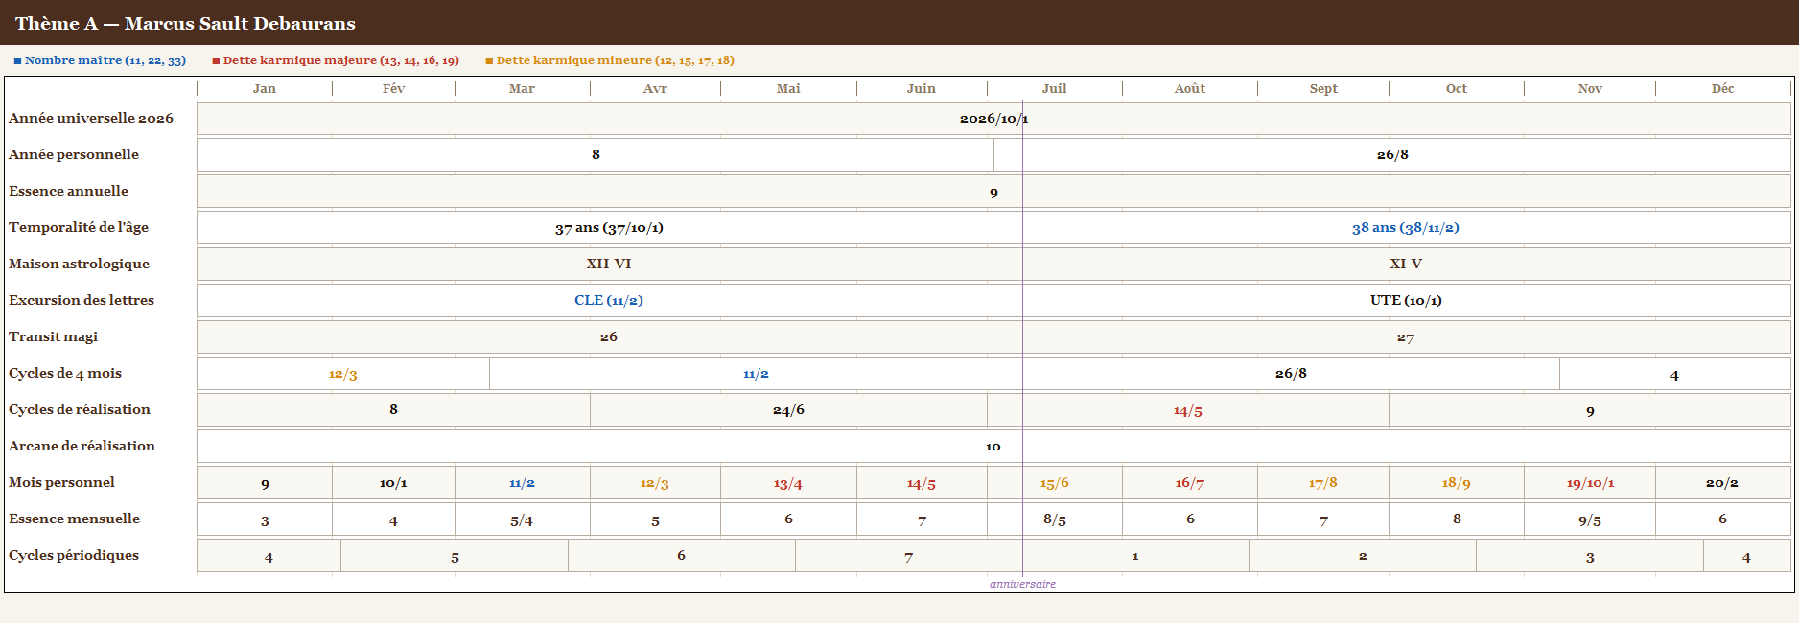This screenshot has width=1799, height=623.
Task: Select the '2026/10/1' universal year cell
Action: [x=993, y=119]
